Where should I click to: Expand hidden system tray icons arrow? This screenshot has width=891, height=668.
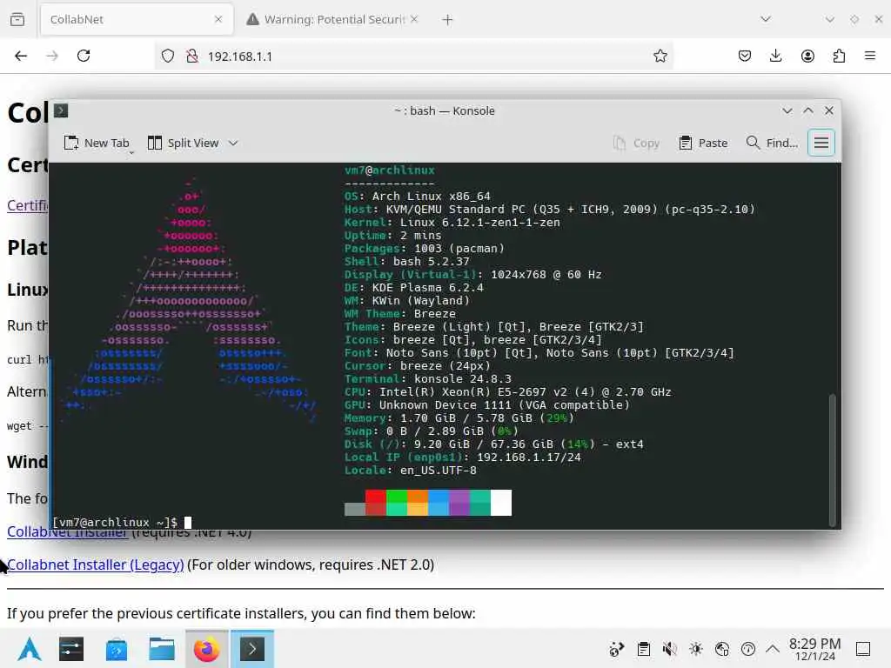773,649
